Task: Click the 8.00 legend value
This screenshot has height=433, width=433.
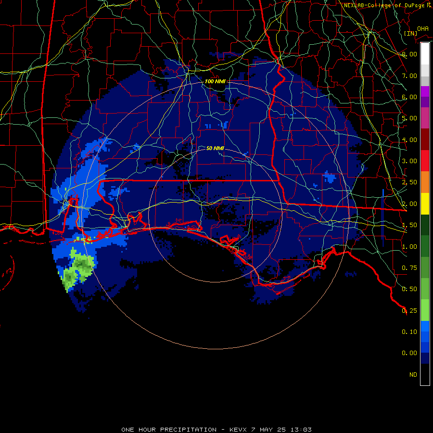Action: coord(409,54)
